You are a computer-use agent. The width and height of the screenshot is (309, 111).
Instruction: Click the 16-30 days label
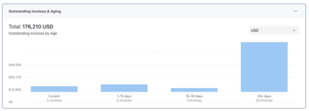(194, 96)
